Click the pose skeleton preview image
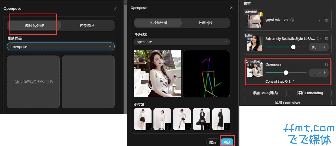This screenshot has width=336, height=146. (206, 74)
